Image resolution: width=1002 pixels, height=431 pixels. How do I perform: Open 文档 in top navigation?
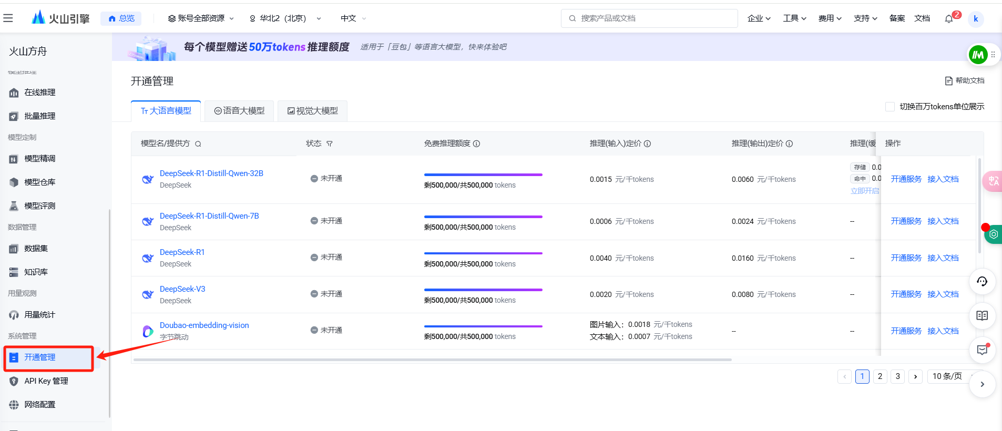[922, 18]
